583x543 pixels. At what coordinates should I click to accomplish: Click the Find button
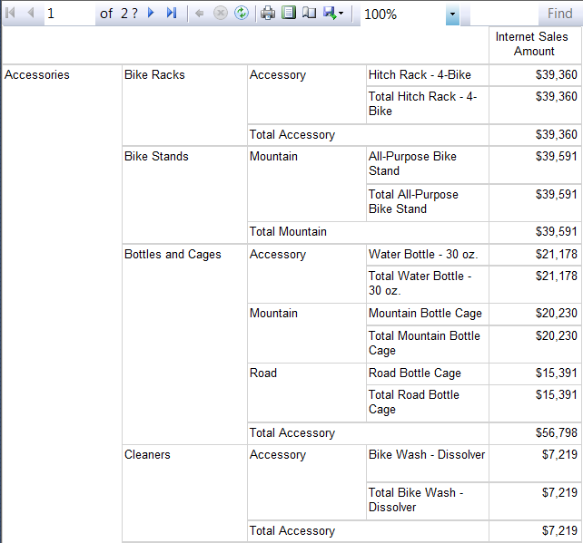click(x=559, y=14)
